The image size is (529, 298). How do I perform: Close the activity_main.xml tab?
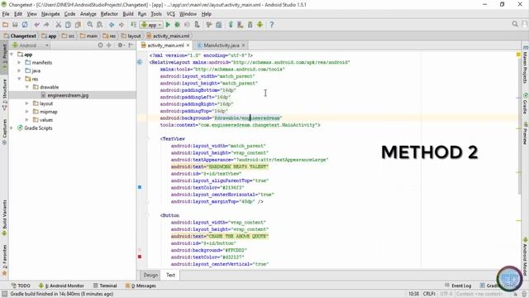[x=188, y=45]
